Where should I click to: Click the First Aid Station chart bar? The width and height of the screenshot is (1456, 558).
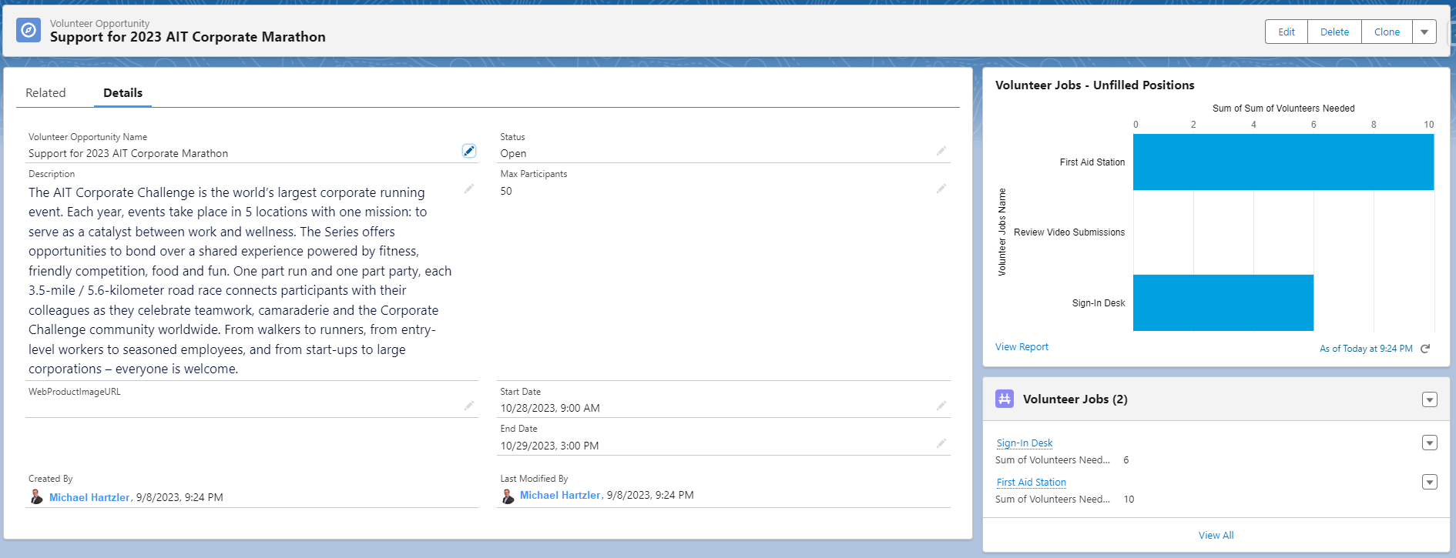click(1283, 162)
